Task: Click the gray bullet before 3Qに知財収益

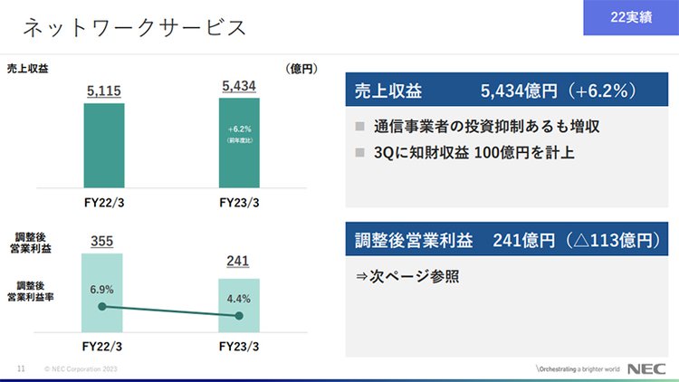Action: click(359, 152)
